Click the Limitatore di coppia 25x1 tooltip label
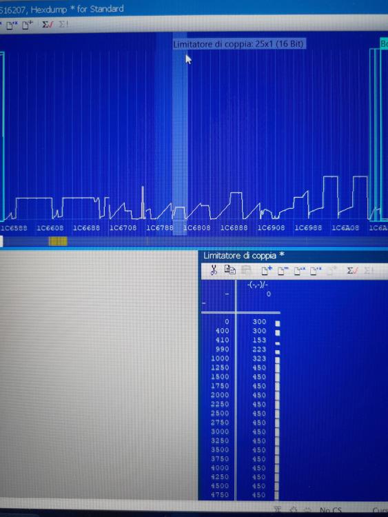388x517 pixels. pyautogui.click(x=238, y=44)
